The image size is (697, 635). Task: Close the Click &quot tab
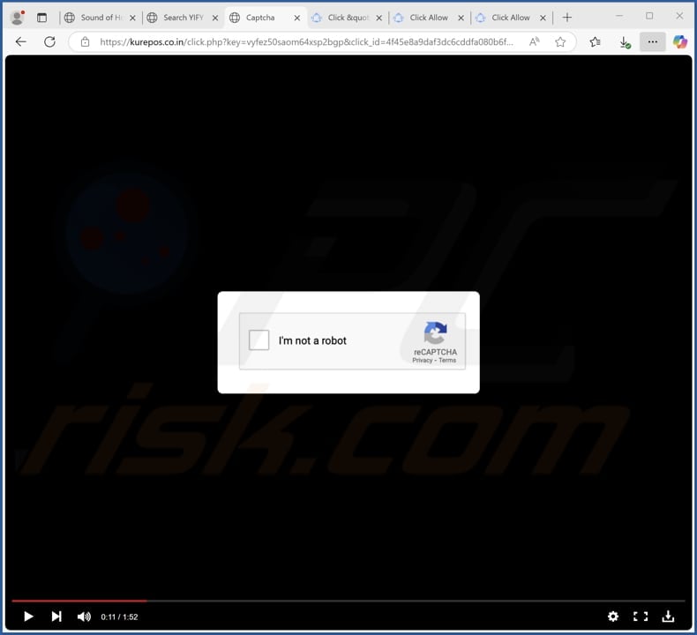point(379,18)
